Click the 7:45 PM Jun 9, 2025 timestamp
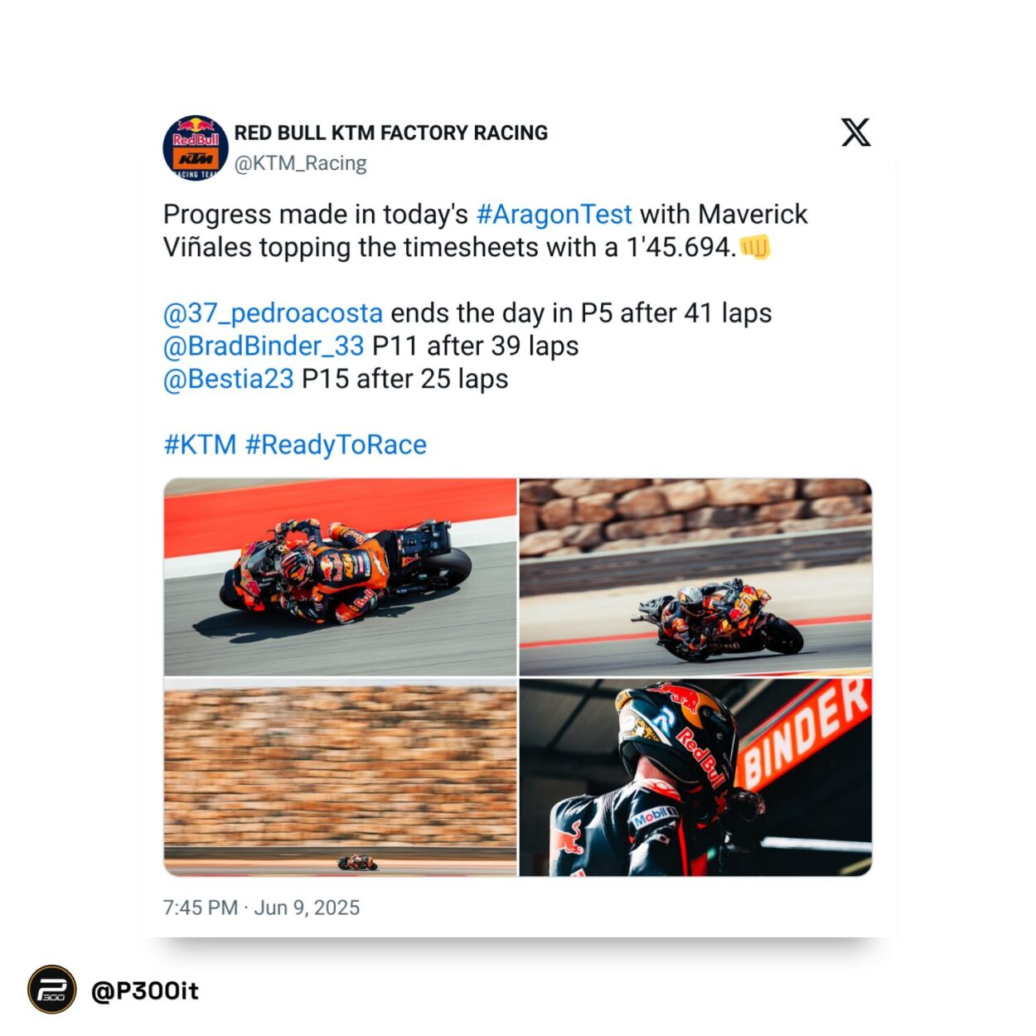1036x1036 pixels. click(x=261, y=908)
